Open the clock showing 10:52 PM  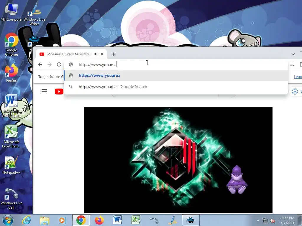click(287, 220)
